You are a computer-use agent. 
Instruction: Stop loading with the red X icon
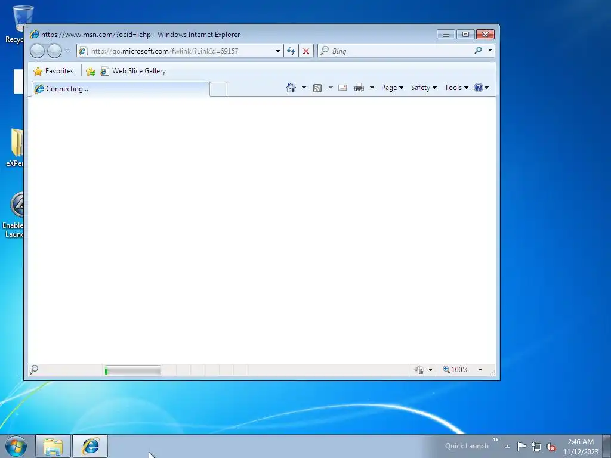click(x=306, y=51)
